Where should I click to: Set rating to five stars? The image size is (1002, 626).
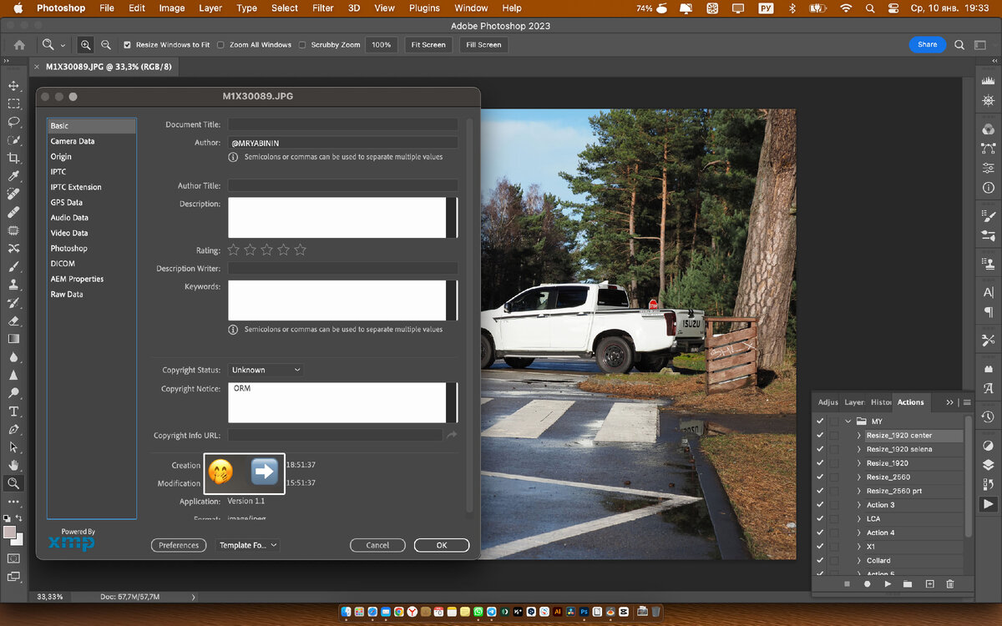(301, 250)
